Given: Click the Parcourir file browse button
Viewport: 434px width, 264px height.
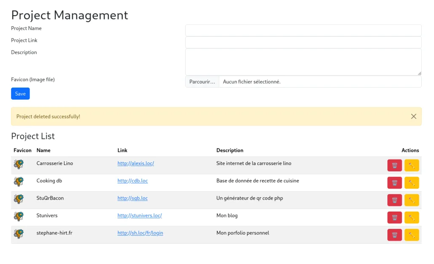Looking at the screenshot, I should [x=202, y=82].
